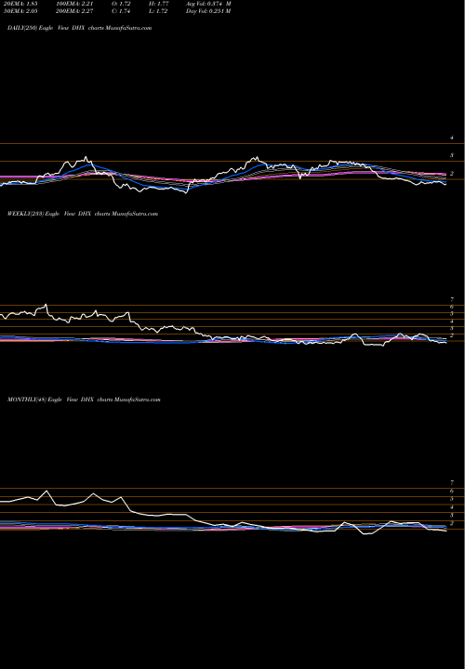
Task: Click the 100EMA: 2.21 value
Action: [x=74, y=4]
